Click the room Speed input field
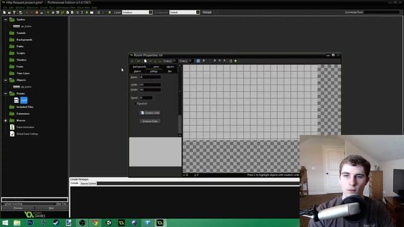404x227 pixels. click(146, 98)
